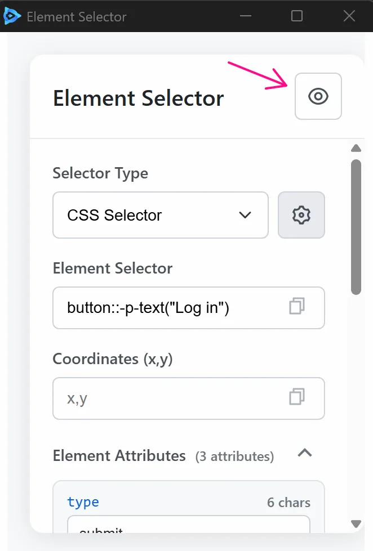The width and height of the screenshot is (373, 551).
Task: Click the Element Attributes header
Action: [118, 456]
